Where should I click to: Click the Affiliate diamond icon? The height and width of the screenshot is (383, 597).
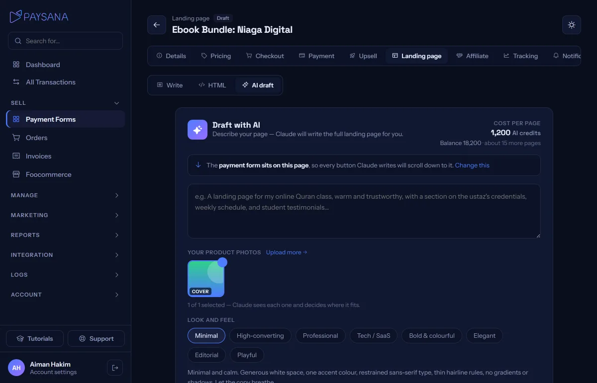459,56
